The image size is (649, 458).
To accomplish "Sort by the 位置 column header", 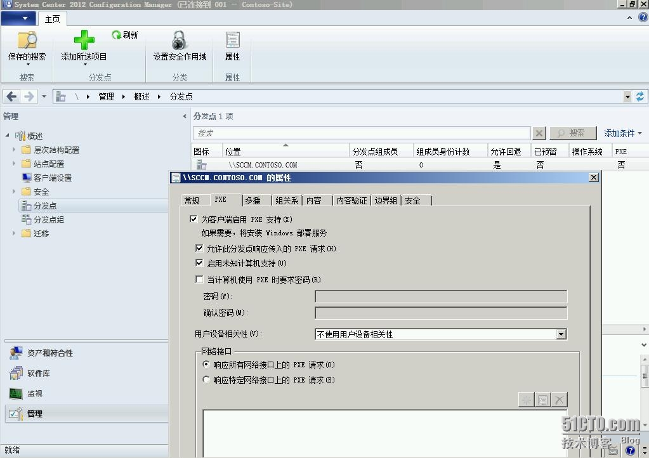I will pos(285,152).
